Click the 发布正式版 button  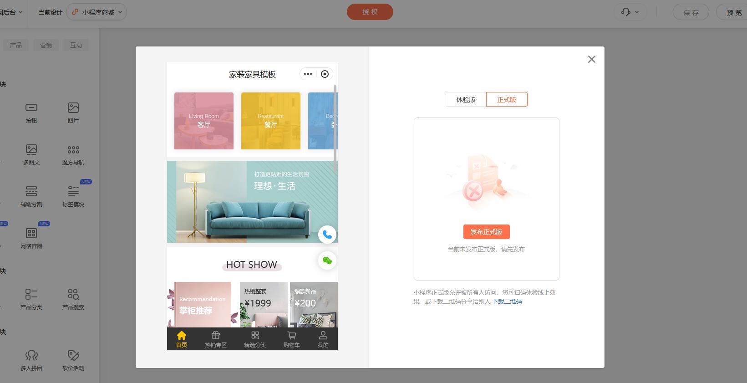click(x=486, y=232)
